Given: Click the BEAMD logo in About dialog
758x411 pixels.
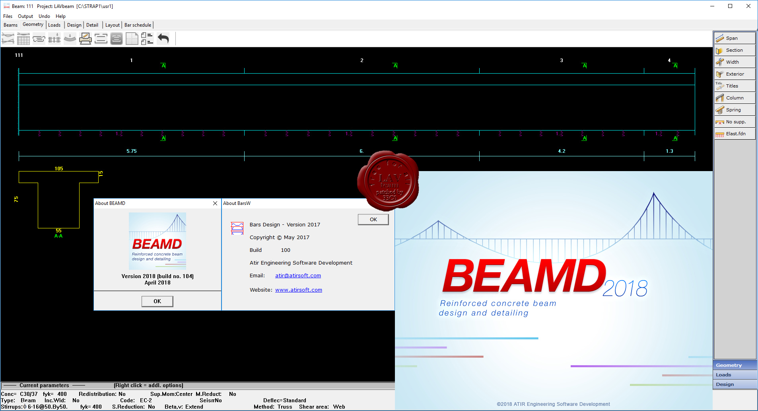Looking at the screenshot, I should click(157, 241).
